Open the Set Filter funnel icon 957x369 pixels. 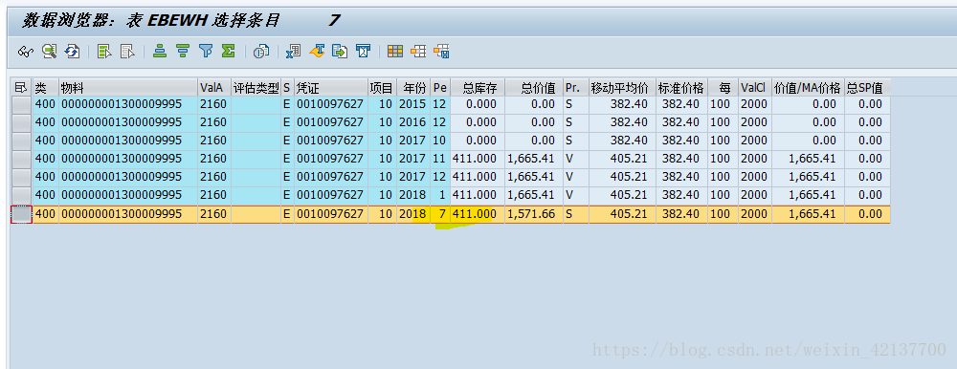coord(206,52)
